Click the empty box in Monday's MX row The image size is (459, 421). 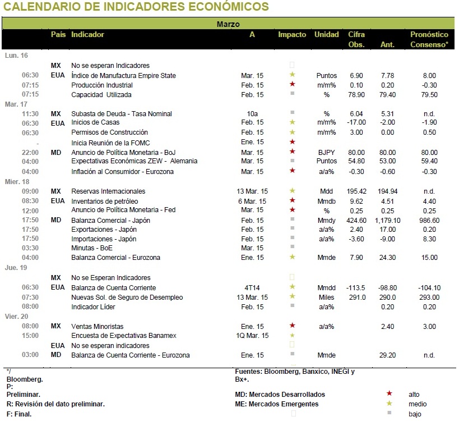tap(292, 65)
